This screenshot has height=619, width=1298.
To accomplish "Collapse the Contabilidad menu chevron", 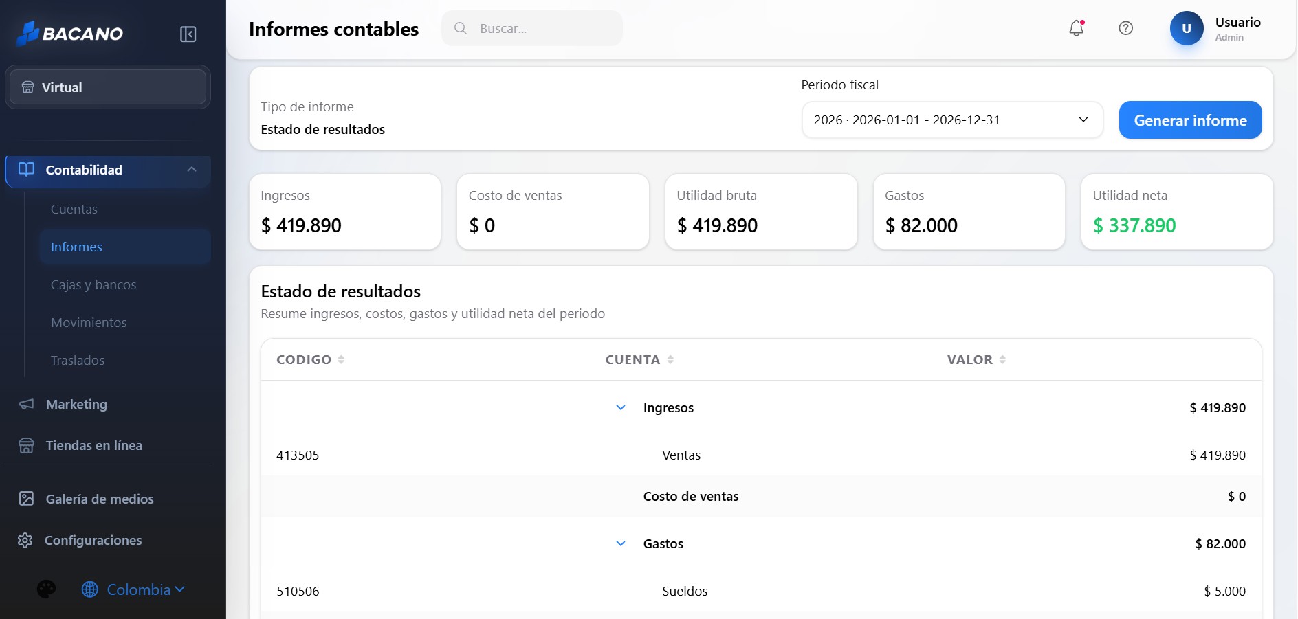I will click(x=192, y=170).
